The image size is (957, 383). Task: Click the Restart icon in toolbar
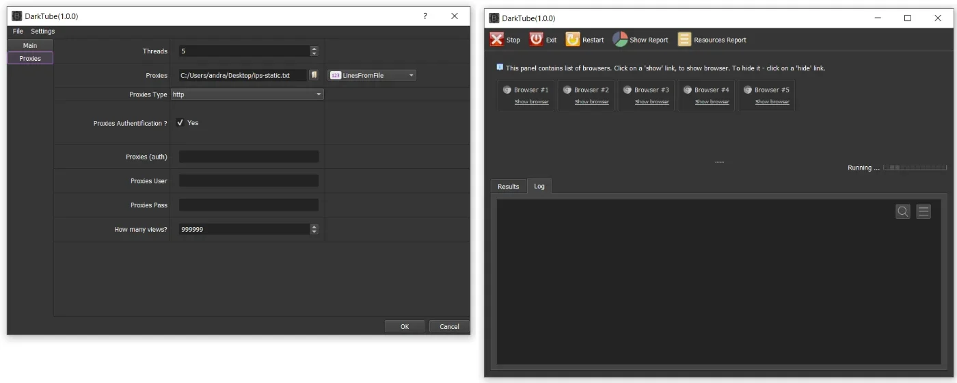(573, 40)
